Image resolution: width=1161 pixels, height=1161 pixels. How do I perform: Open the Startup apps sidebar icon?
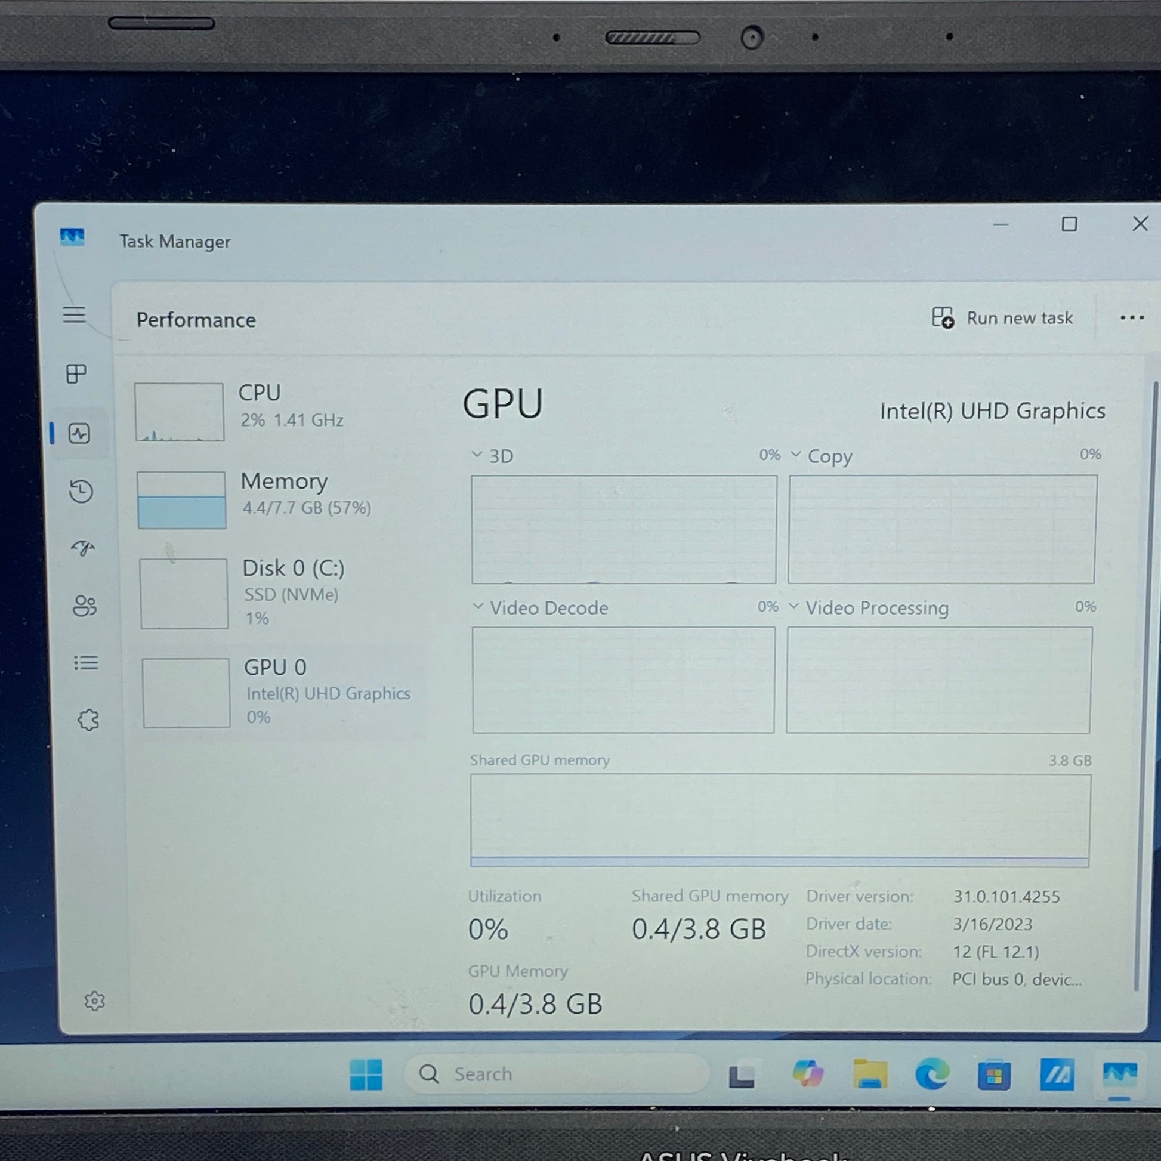pos(82,548)
